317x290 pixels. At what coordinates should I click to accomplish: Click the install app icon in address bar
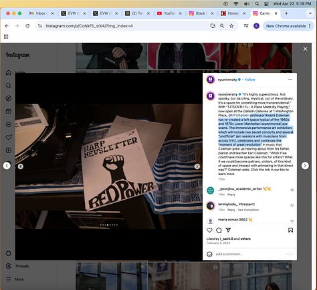coord(213,26)
